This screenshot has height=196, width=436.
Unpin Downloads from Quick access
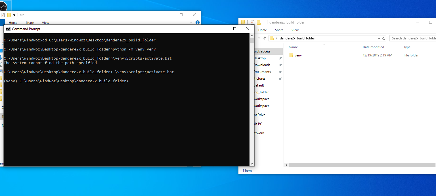280,65
